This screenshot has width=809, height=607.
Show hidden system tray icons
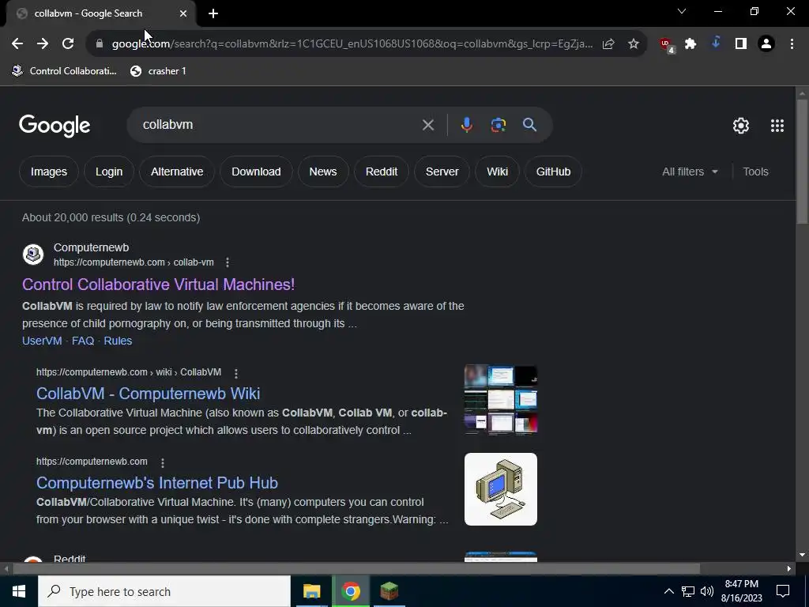pyautogui.click(x=668, y=591)
